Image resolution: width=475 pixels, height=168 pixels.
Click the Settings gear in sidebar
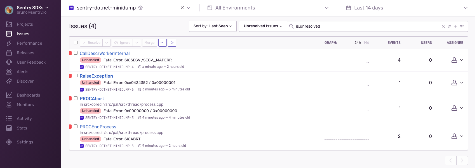coord(9,142)
